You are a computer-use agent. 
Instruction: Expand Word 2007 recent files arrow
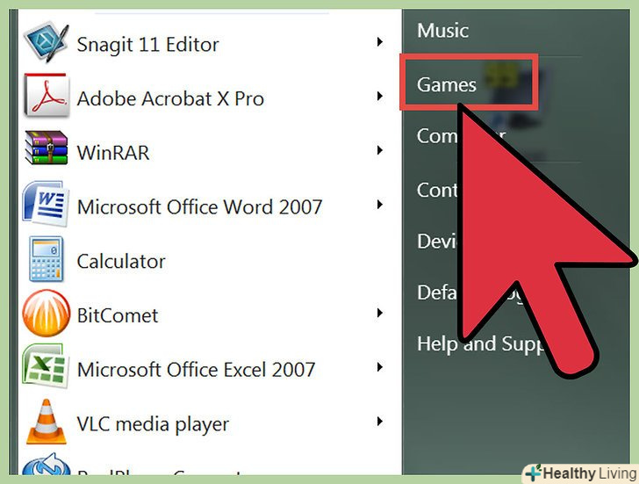tap(380, 205)
